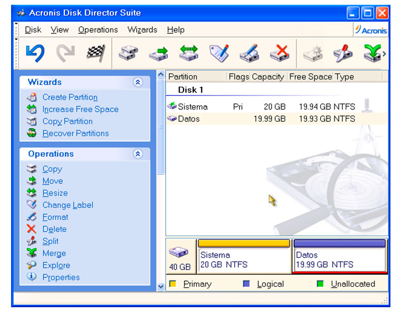
Task: Click the Change Label tag toolbar icon
Action: coord(219,53)
